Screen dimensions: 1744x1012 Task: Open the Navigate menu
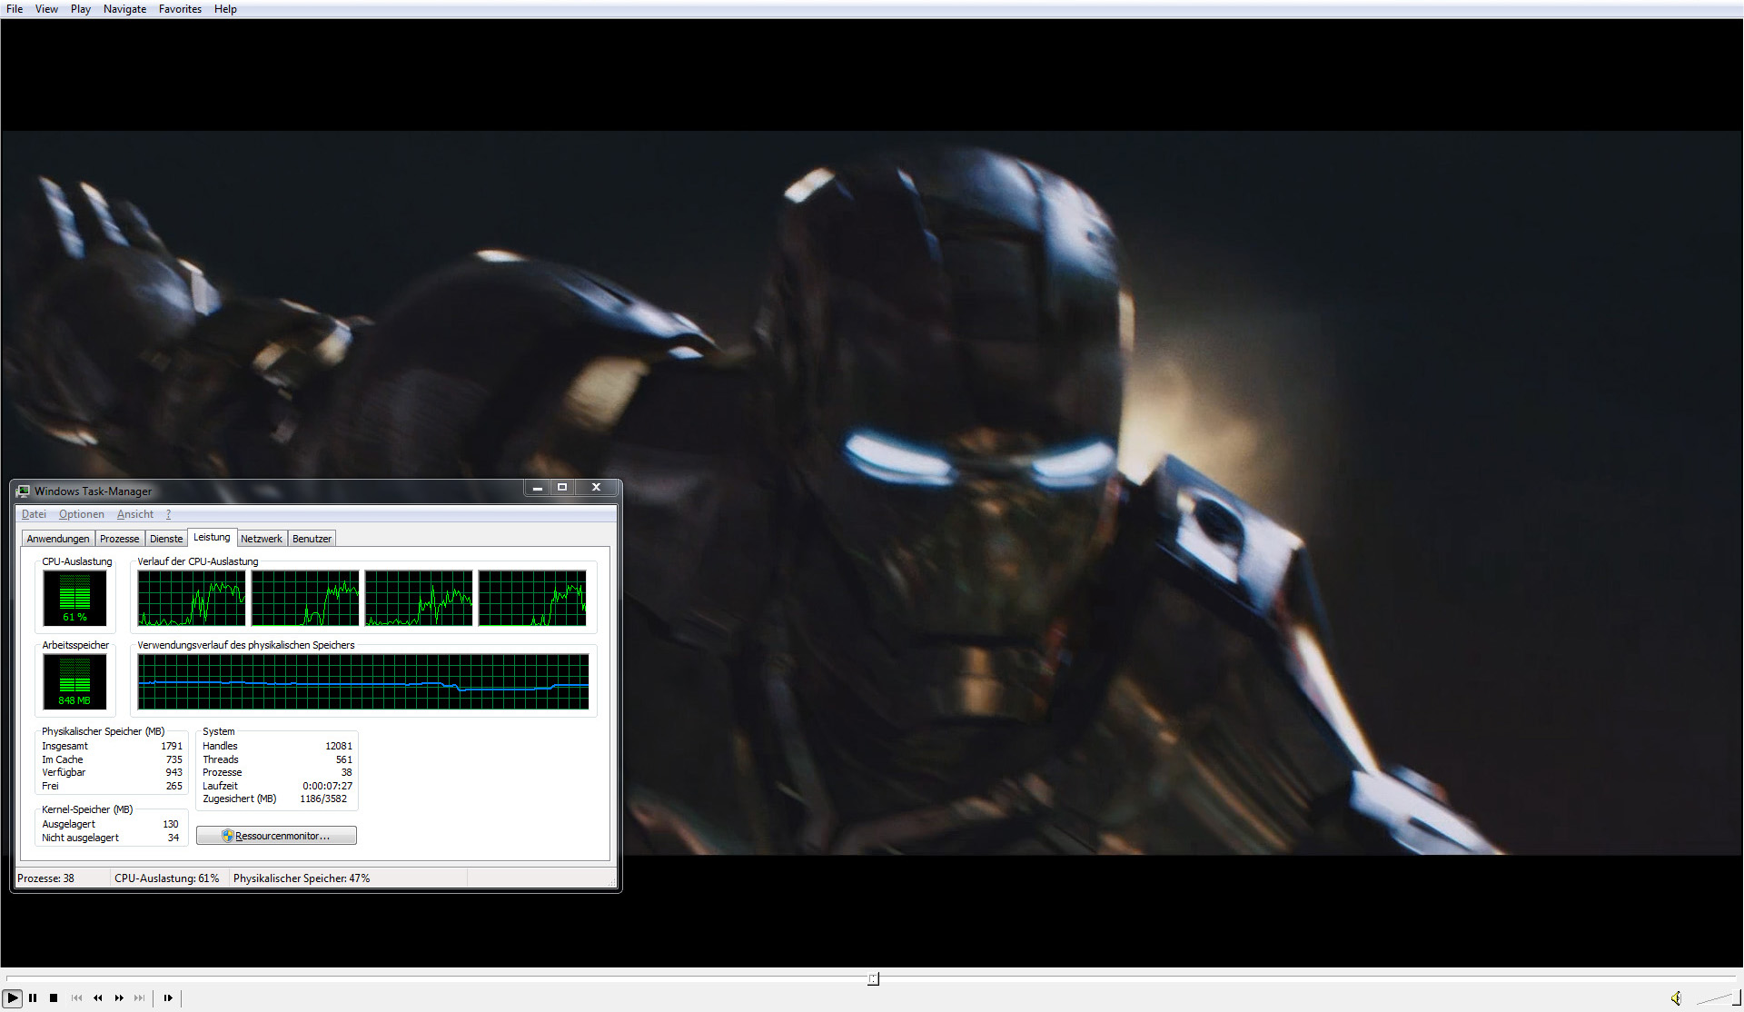coord(124,9)
